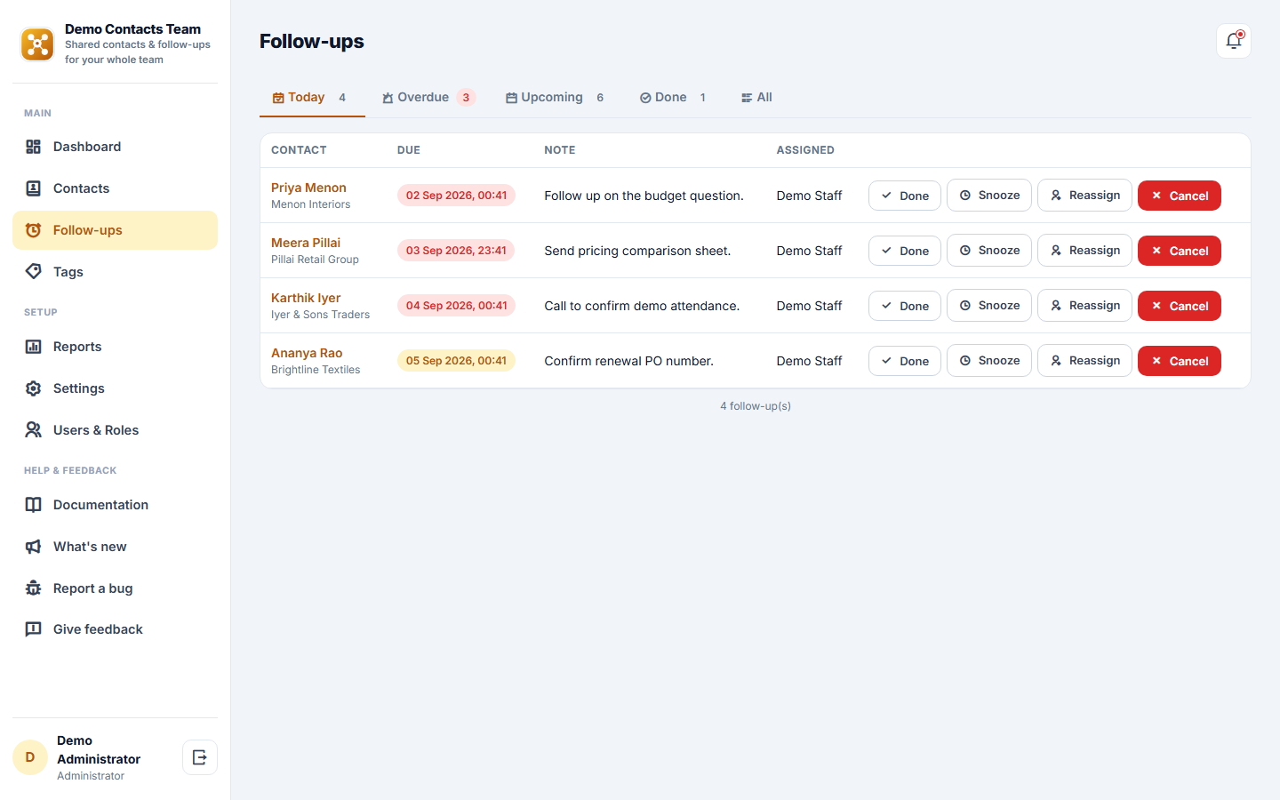
Task: Open Dashboard from the sidebar
Action: click(115, 147)
